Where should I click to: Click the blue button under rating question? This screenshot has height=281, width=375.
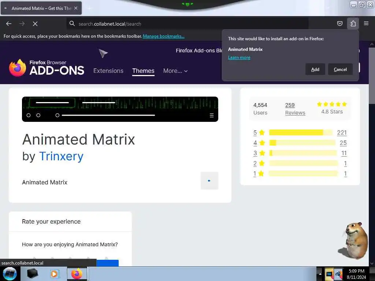pos(107,263)
